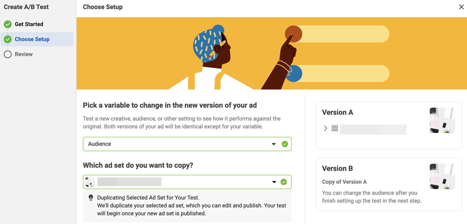Click the Review step circle icon
Screen dimensions: 467x224
[x=8, y=54]
